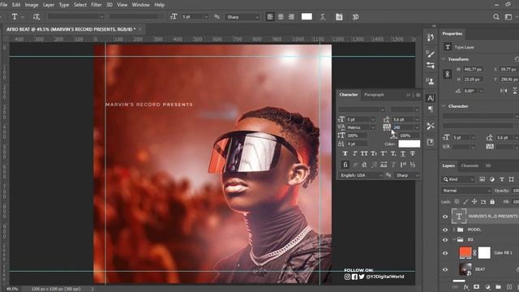519x292 pixels.
Task: Open the Type menu
Action: pos(64,5)
